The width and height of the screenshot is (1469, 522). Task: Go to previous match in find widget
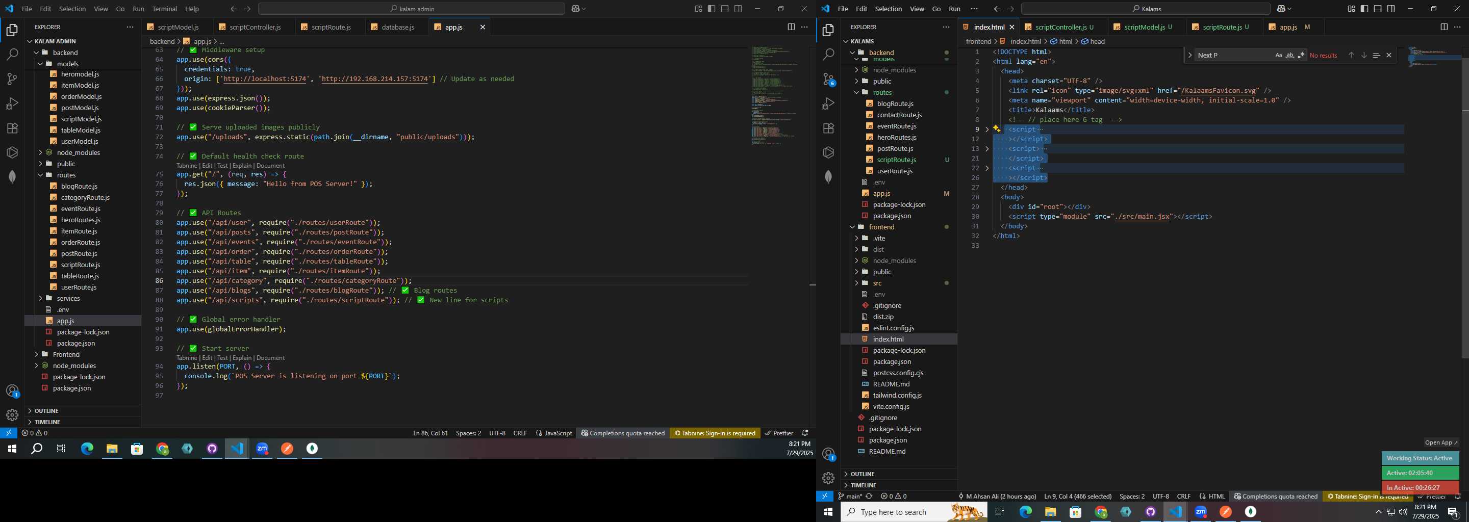(1351, 55)
